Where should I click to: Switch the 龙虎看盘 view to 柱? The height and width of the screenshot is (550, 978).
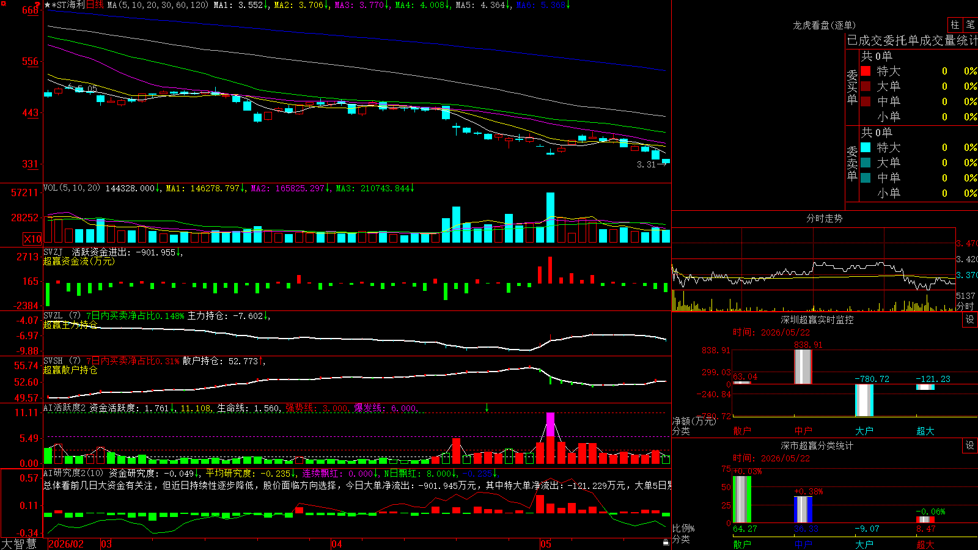[x=955, y=25]
